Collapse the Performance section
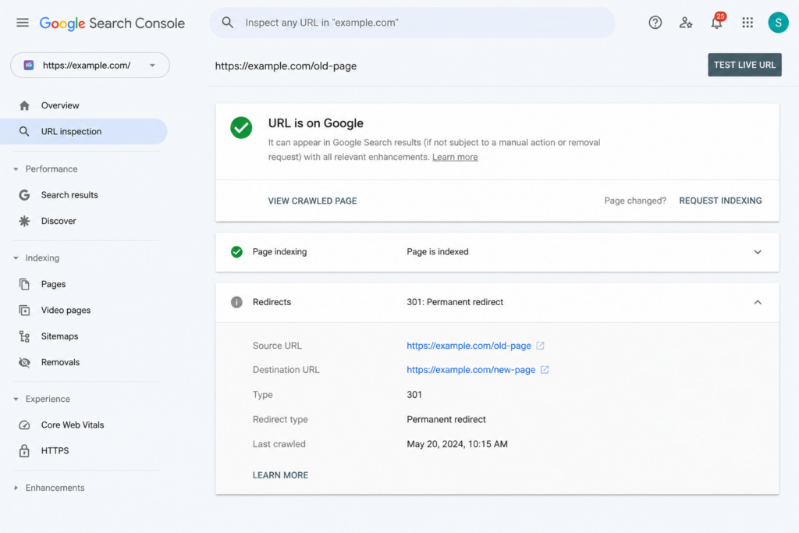 (16, 169)
